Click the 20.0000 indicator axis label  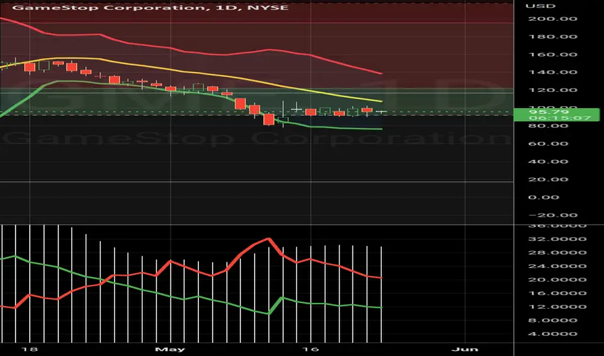pos(557,280)
